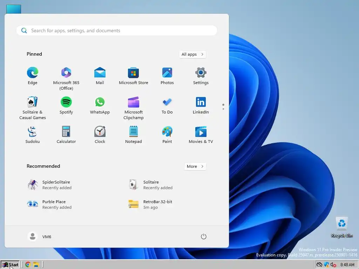The width and height of the screenshot is (359, 269).
Task: Open the LinkedIn app
Action: pos(201,105)
